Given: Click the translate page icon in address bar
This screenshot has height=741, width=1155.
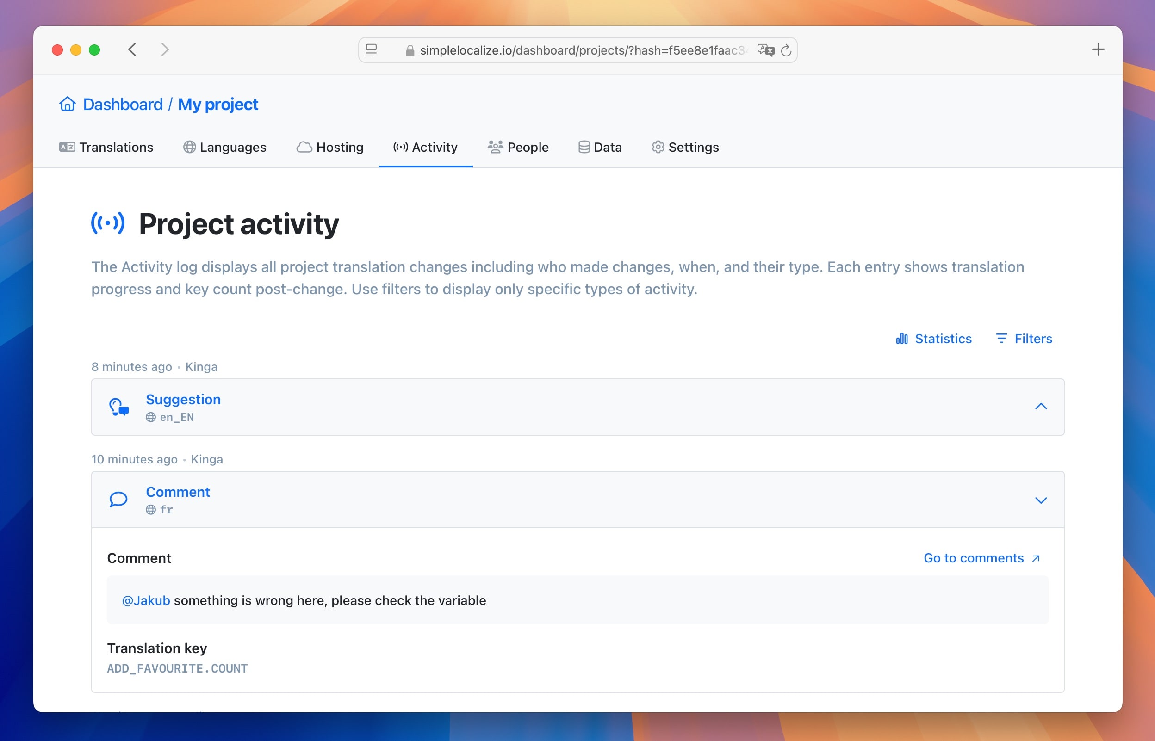Looking at the screenshot, I should pos(766,50).
